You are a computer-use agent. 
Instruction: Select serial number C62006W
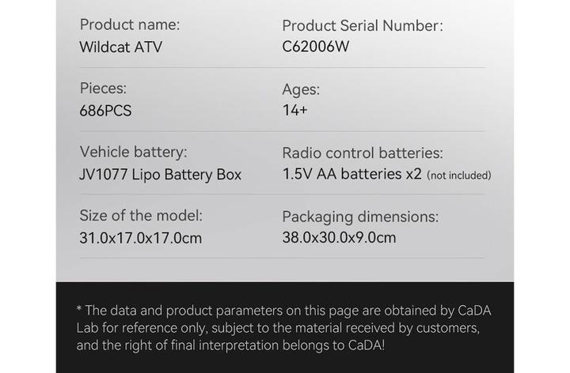[x=315, y=47]
